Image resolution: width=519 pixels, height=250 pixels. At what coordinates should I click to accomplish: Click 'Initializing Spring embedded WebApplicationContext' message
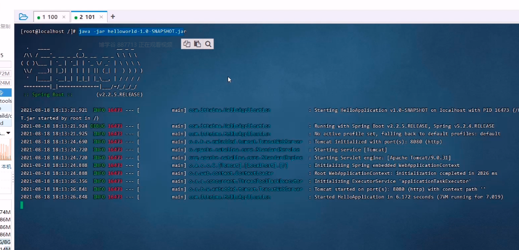click(x=387, y=165)
